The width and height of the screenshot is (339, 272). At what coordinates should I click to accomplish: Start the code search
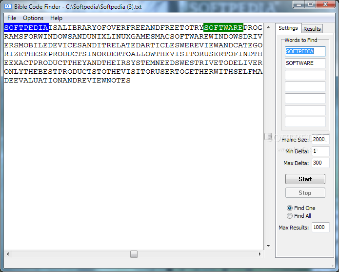coord(305,179)
